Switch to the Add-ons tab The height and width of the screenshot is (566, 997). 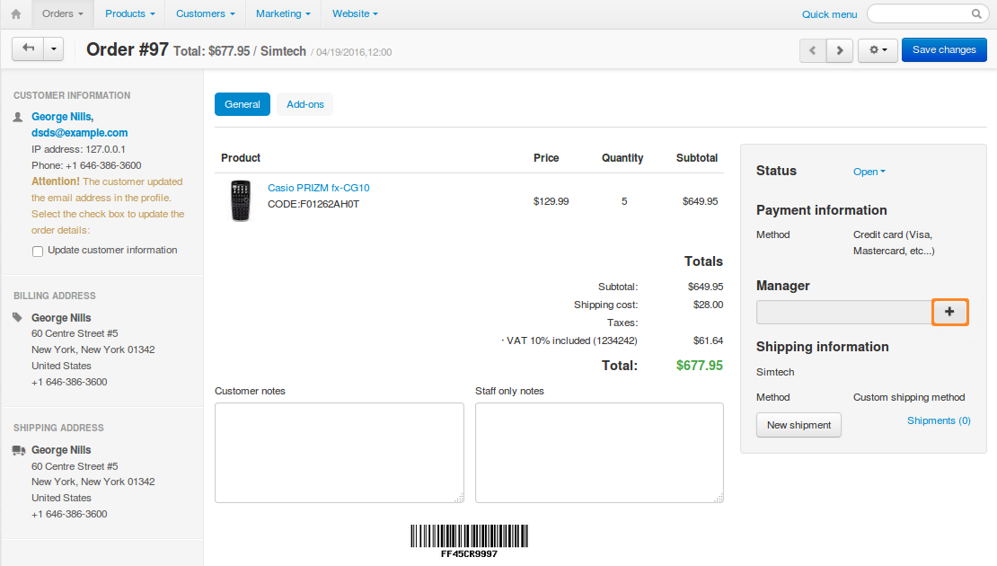coord(305,104)
